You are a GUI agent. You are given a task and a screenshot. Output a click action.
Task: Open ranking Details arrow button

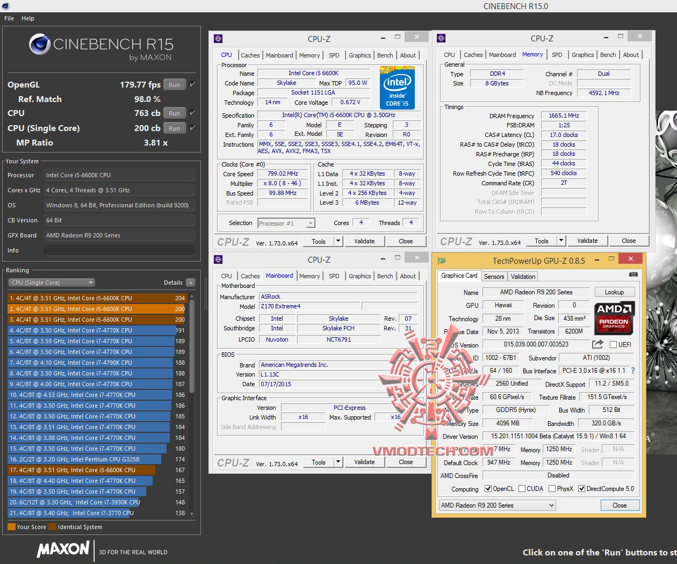[x=191, y=283]
